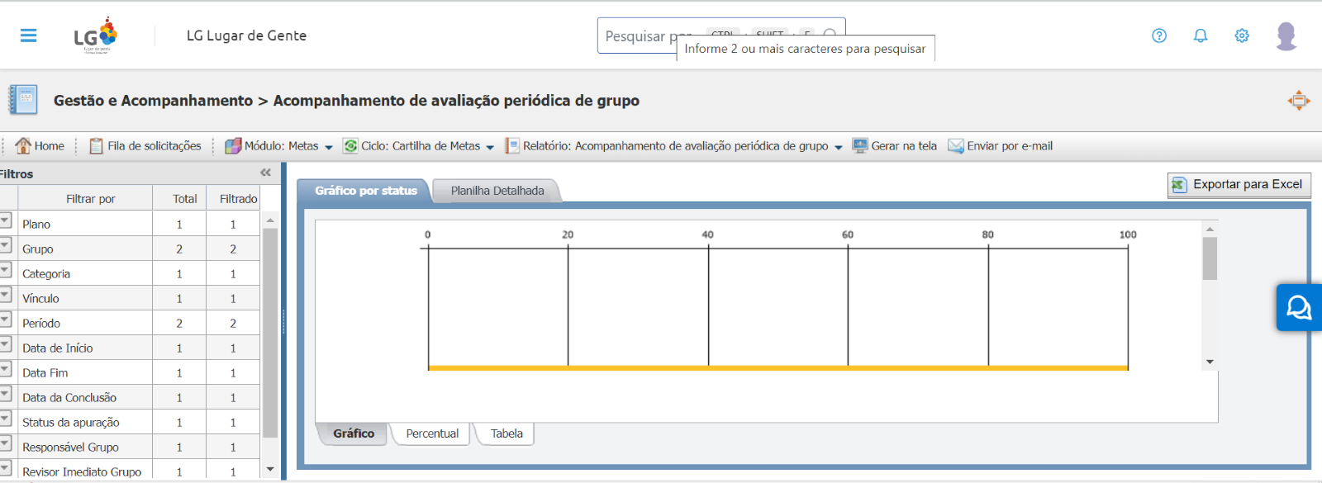Click the yellow bar in the chart

[778, 367]
